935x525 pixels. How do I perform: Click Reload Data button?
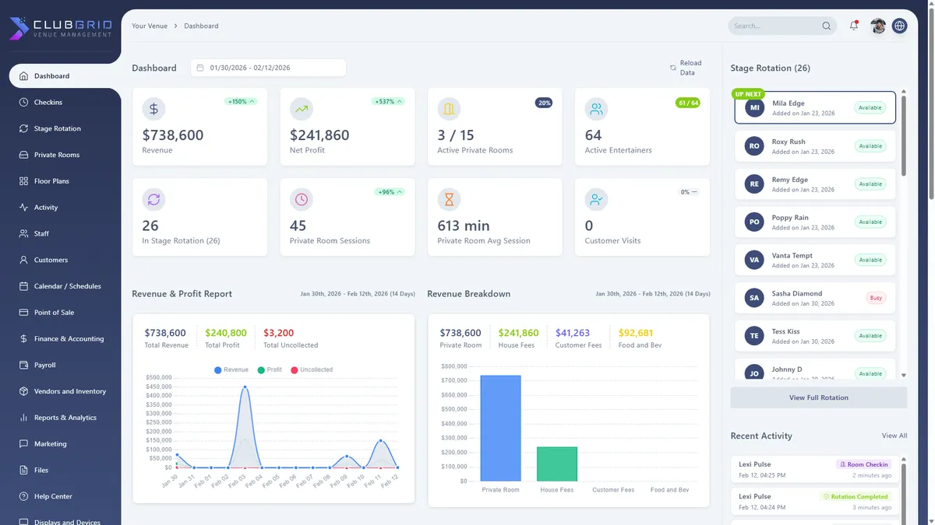point(686,68)
